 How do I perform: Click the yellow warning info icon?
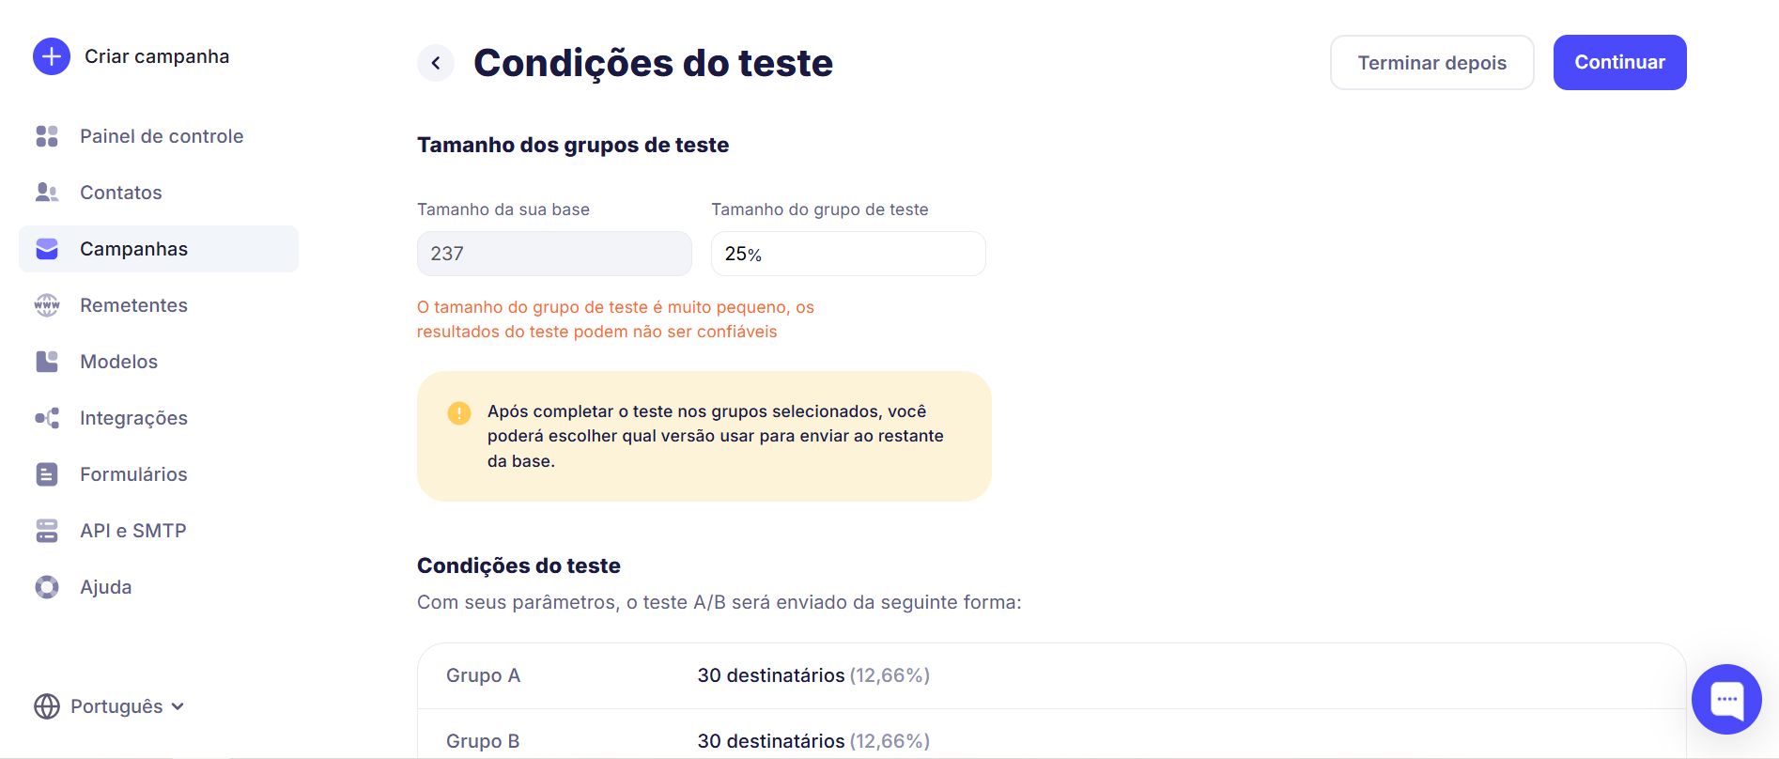[x=459, y=413]
